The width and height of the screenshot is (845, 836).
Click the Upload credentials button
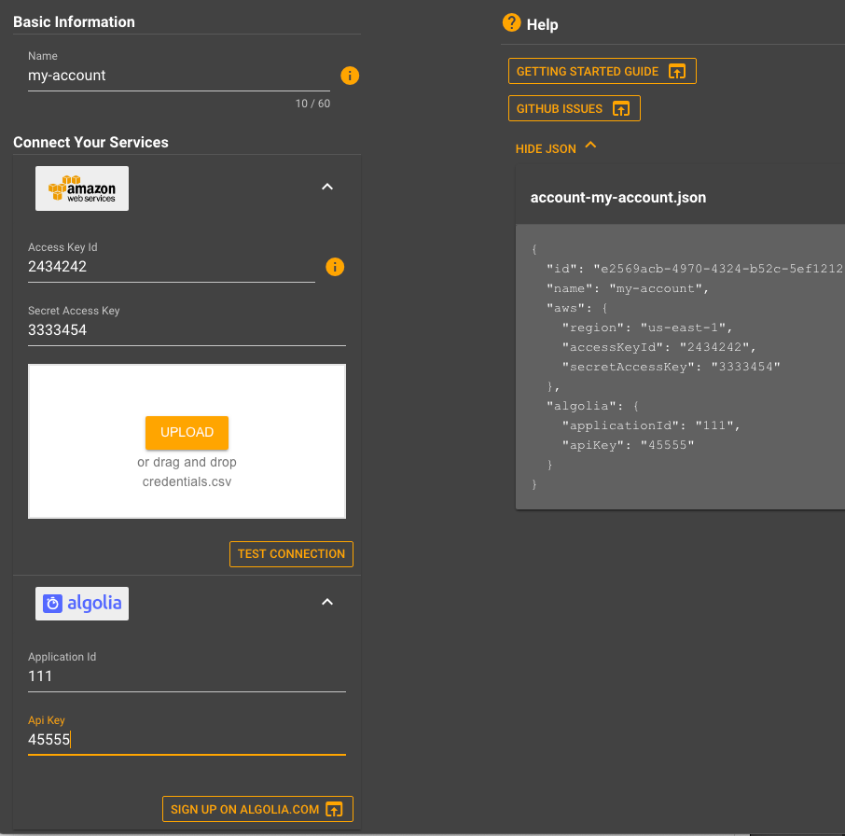click(187, 432)
